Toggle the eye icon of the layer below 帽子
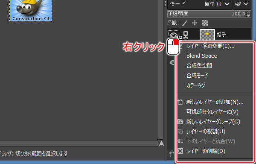Image resolution: width=256 pixels, height=164 pixels. (x=172, y=62)
